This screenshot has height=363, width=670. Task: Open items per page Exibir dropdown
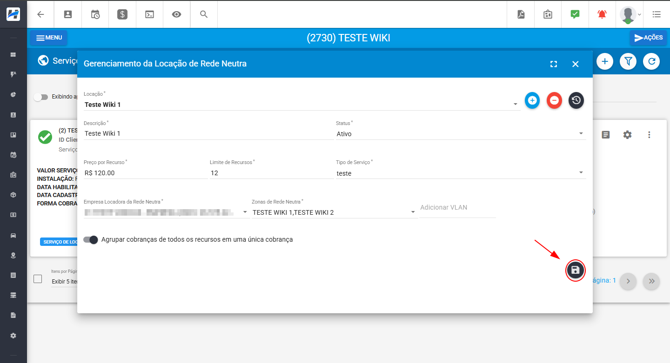64,281
